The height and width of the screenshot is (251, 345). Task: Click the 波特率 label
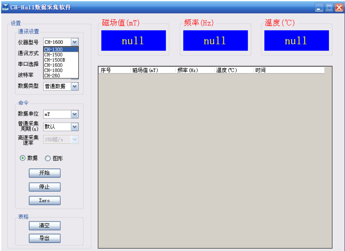click(26, 75)
